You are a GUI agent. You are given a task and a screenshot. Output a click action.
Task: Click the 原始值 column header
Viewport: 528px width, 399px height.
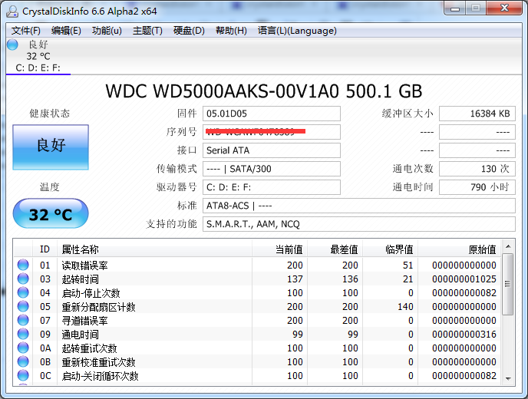point(459,249)
